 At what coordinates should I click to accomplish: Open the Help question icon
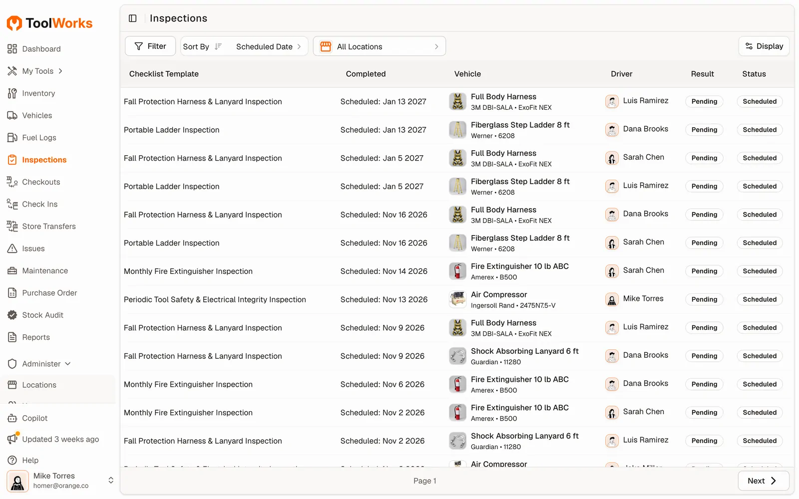pyautogui.click(x=12, y=460)
